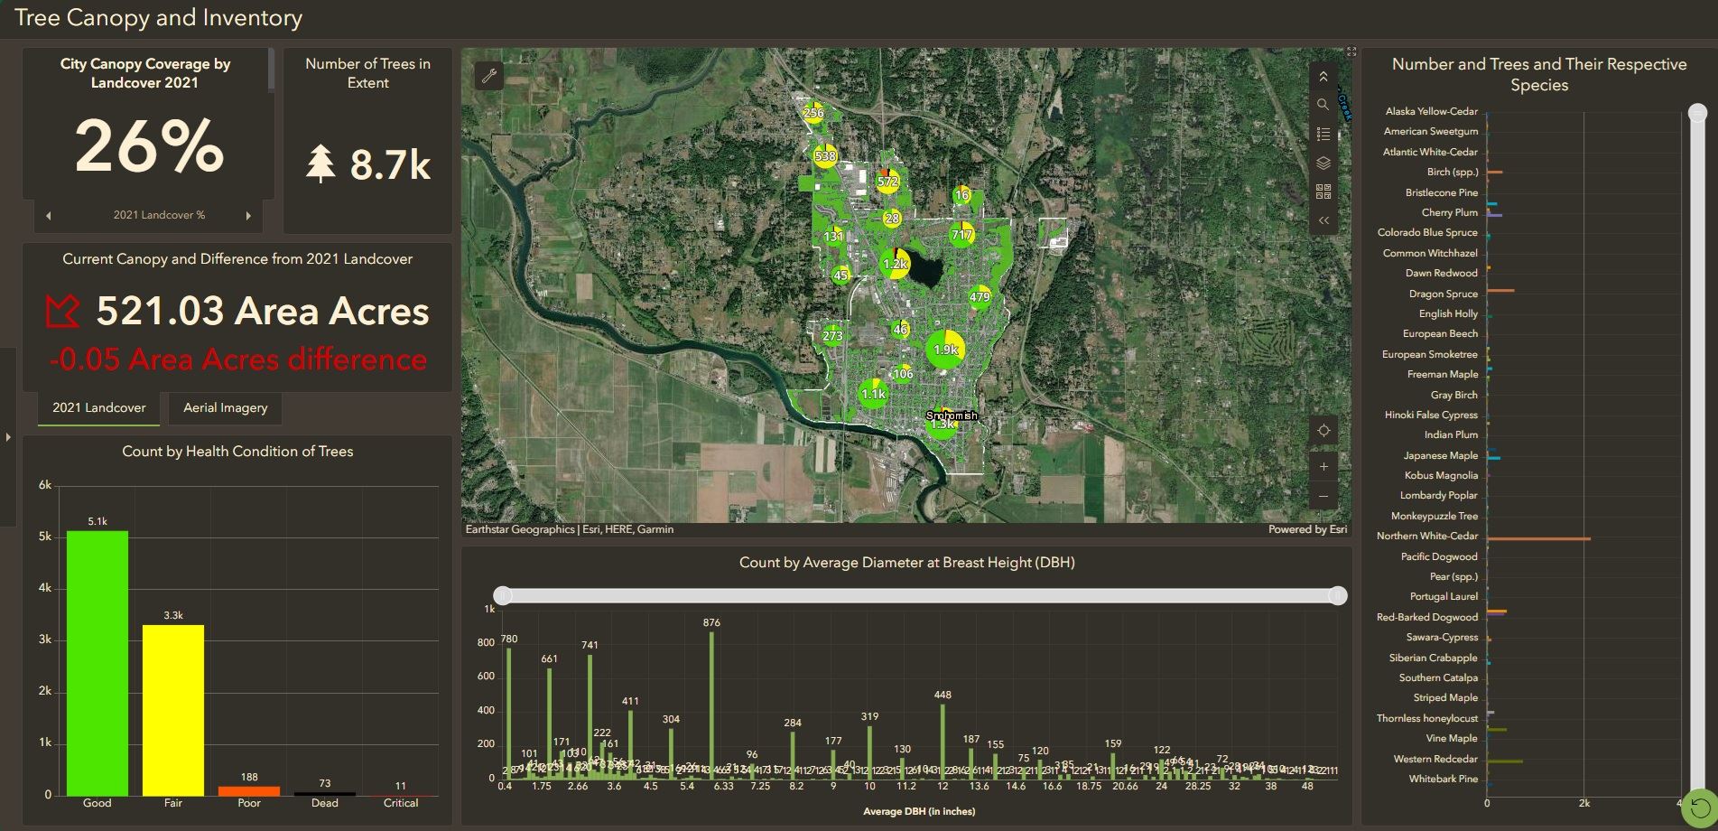Open the map legend panel
The image size is (1718, 831).
(x=1323, y=133)
